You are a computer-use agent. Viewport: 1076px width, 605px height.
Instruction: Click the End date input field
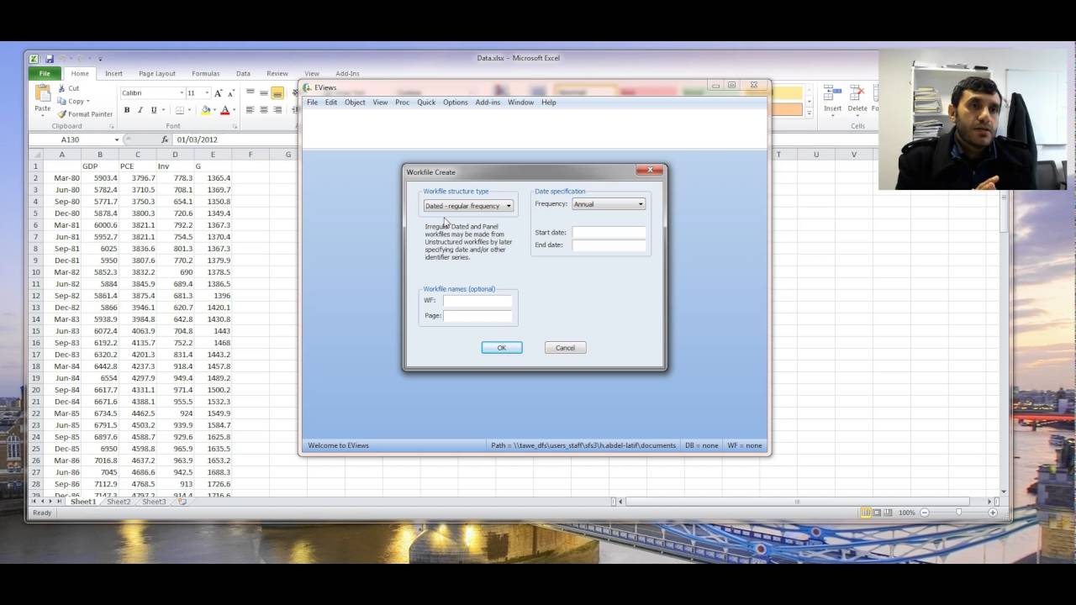coord(609,245)
